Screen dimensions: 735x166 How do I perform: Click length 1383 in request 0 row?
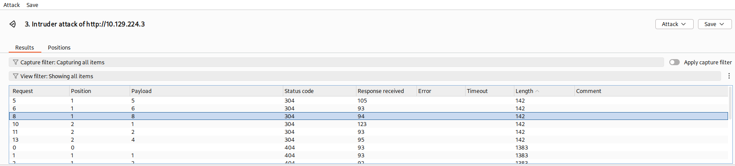pos(522,147)
